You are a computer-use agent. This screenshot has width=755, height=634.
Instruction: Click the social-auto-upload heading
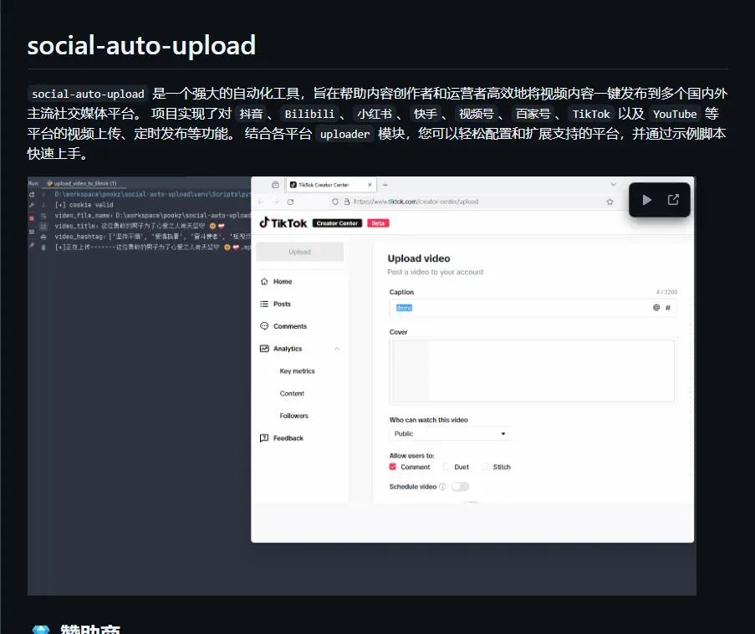(141, 45)
